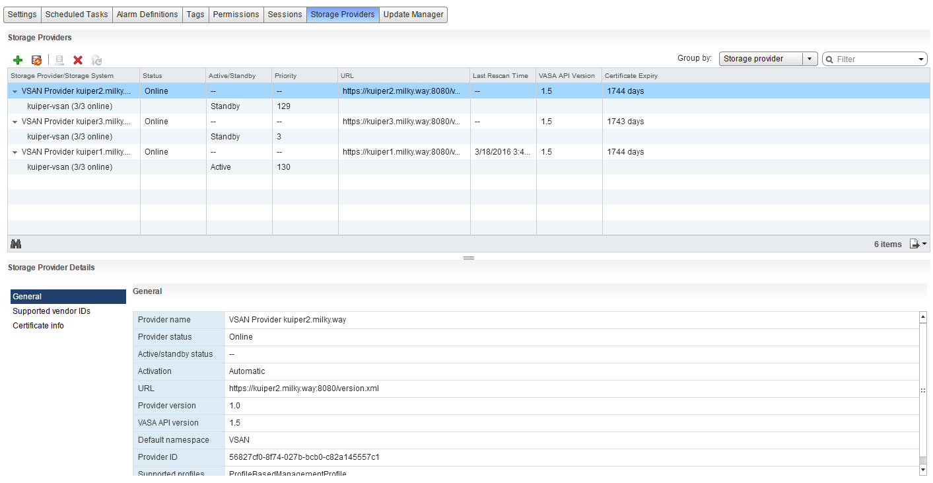Click the red X remove provider icon
Screen dimensions: 933x483
coord(78,60)
